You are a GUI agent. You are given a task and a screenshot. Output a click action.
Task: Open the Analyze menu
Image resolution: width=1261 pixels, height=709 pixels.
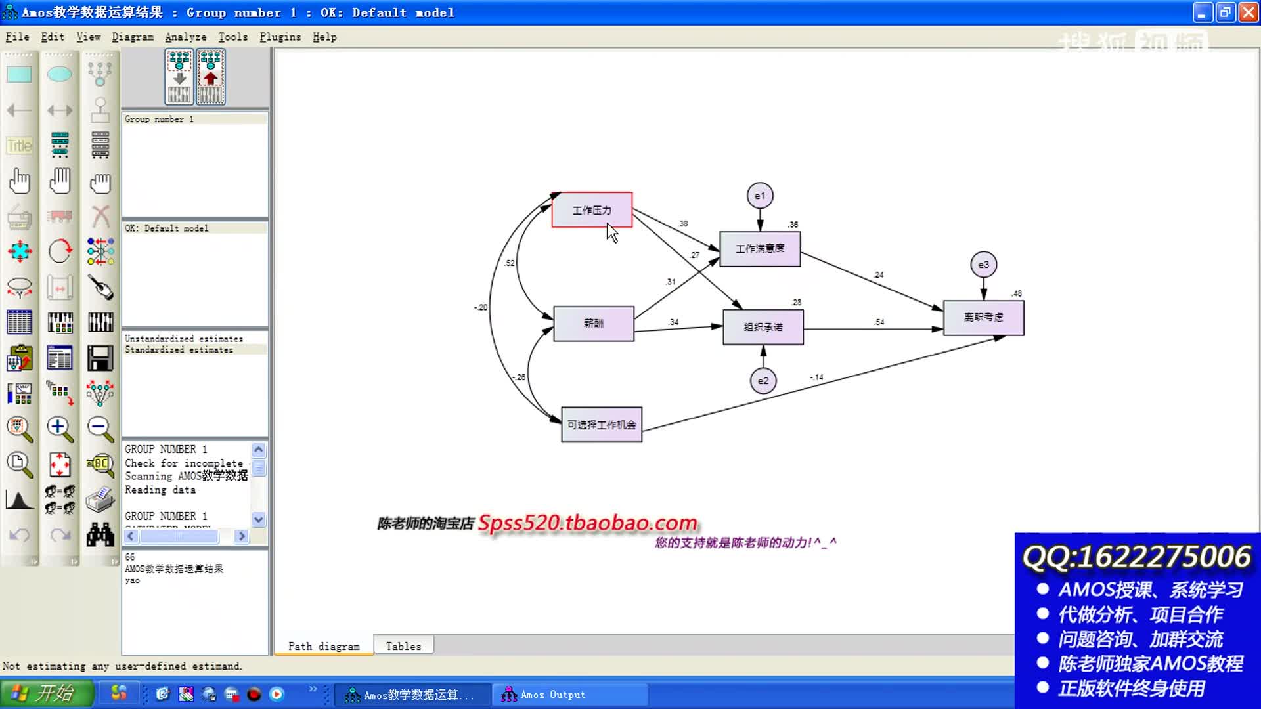coord(185,37)
